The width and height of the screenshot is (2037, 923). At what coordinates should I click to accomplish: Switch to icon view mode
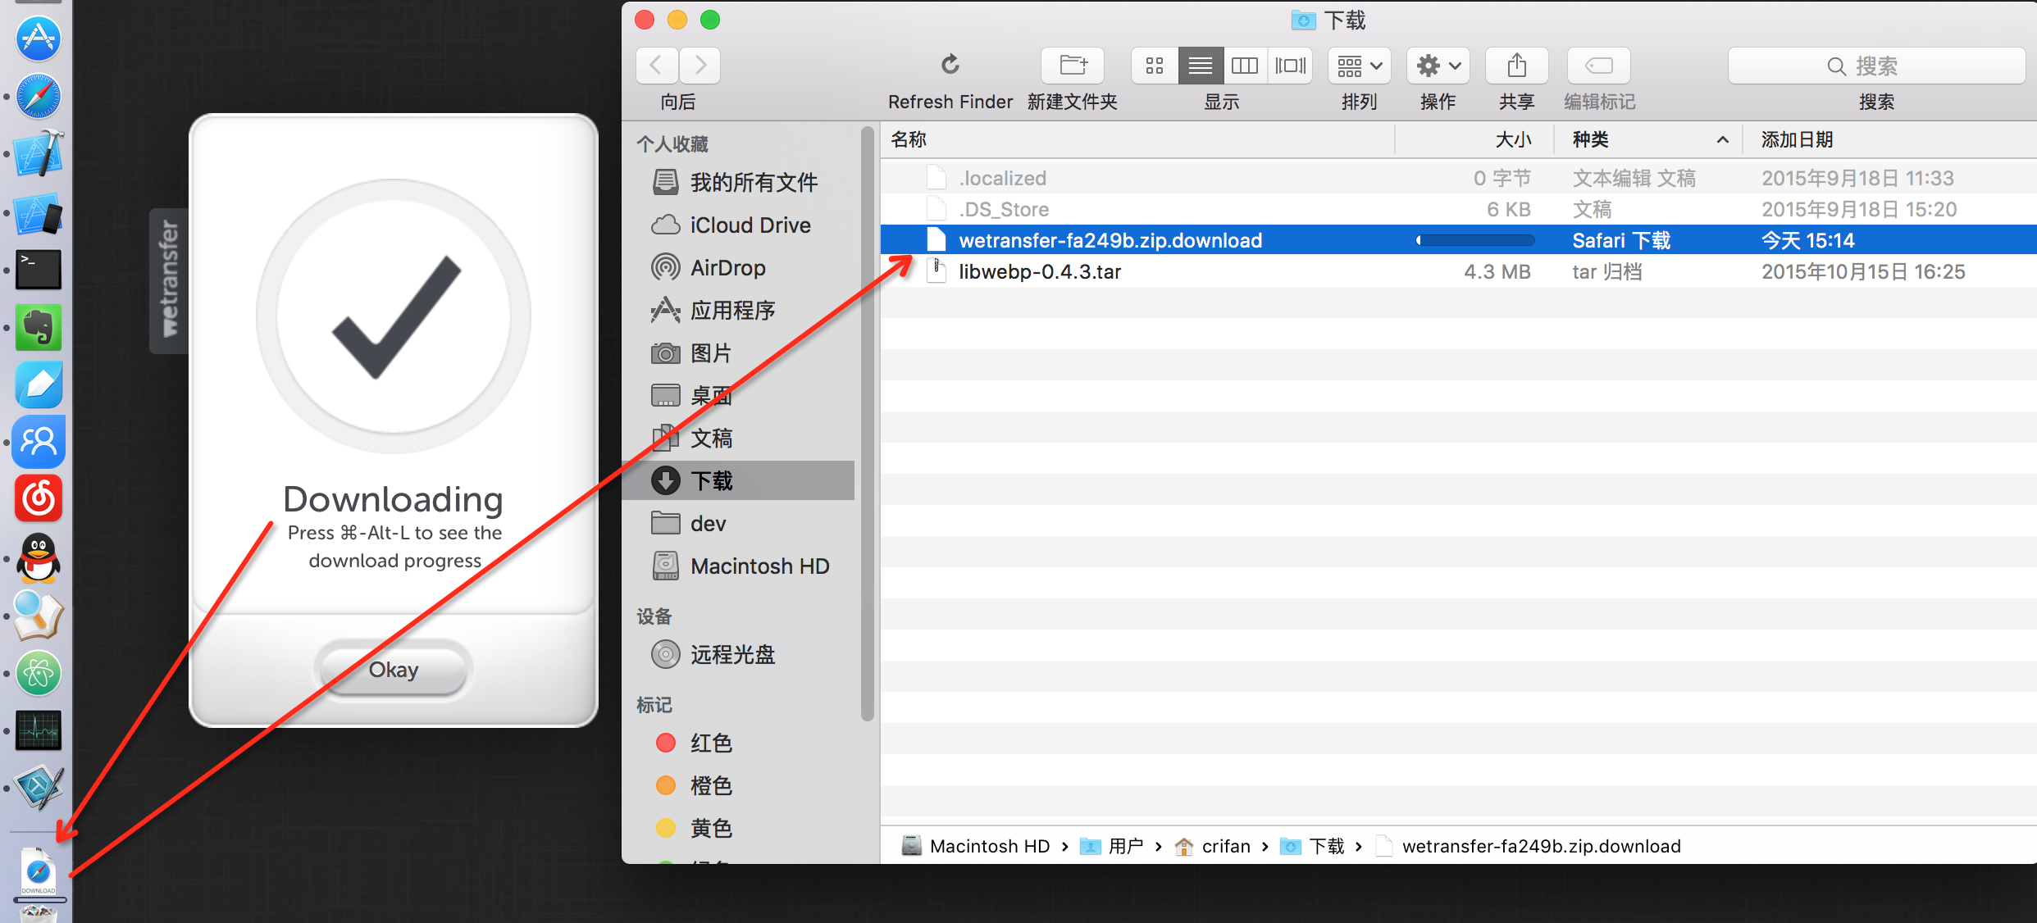pos(1155,66)
